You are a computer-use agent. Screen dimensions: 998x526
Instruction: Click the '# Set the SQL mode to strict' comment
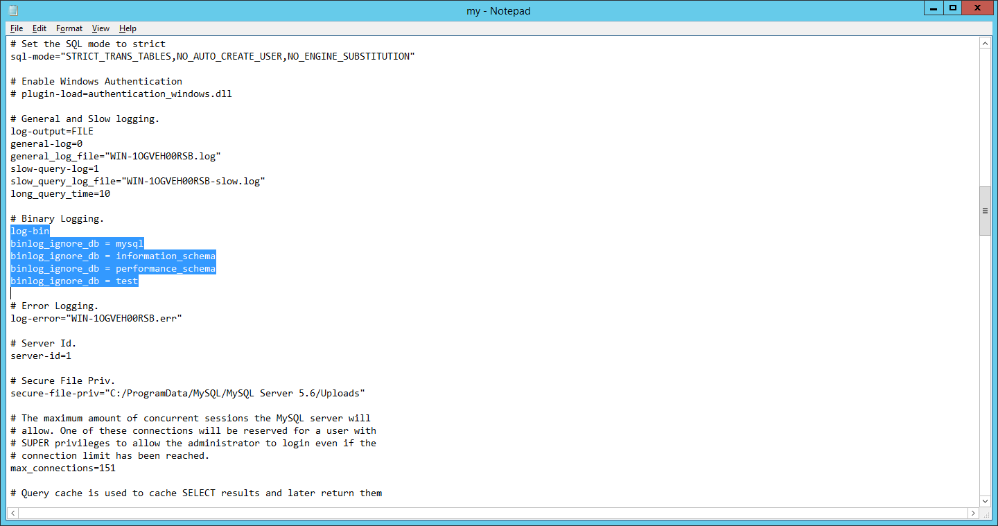click(x=88, y=44)
